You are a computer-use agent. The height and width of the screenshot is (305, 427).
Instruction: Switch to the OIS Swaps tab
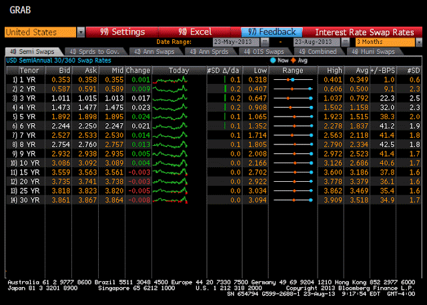(264, 51)
